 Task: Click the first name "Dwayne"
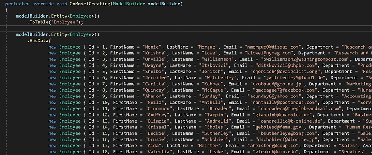pos(153,65)
